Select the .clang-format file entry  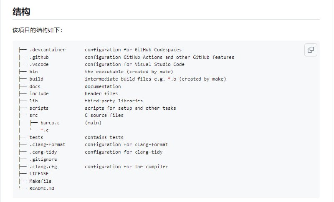pyautogui.click(x=47, y=144)
